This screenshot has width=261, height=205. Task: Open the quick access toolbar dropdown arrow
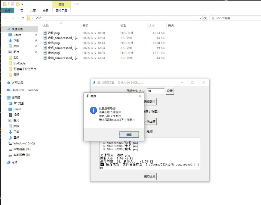pos(22,4)
